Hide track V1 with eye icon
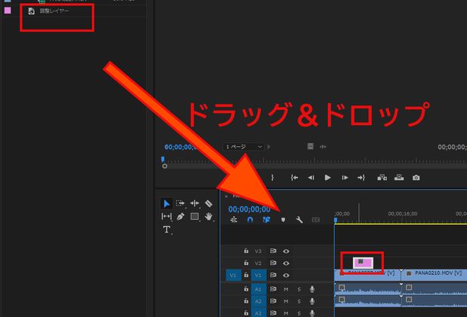Screen dimensions: 467x317 286,276
